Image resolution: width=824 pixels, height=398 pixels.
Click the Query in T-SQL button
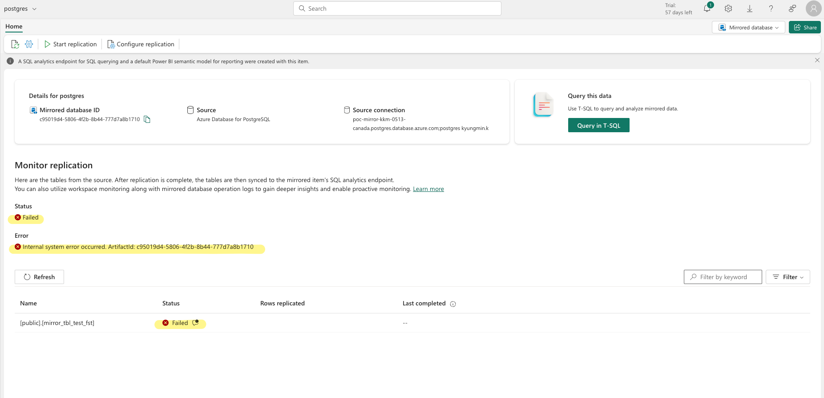[598, 126]
